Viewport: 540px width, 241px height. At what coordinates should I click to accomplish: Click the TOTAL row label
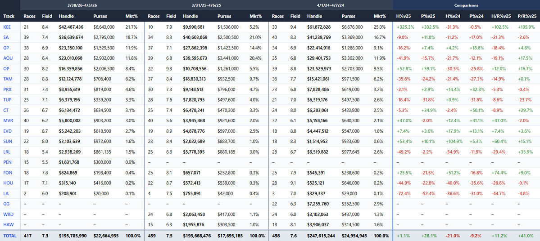tap(9, 236)
